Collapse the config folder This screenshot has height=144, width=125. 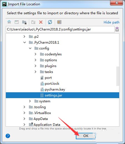[x=30, y=48]
